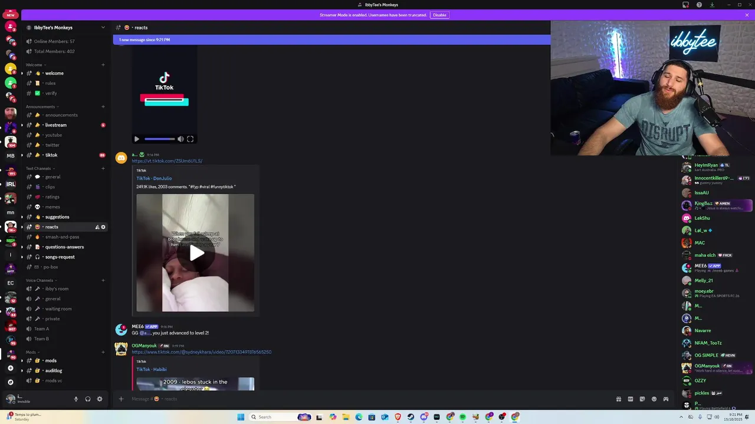Open Discord user settings gear
755x424 pixels.
coord(100,399)
